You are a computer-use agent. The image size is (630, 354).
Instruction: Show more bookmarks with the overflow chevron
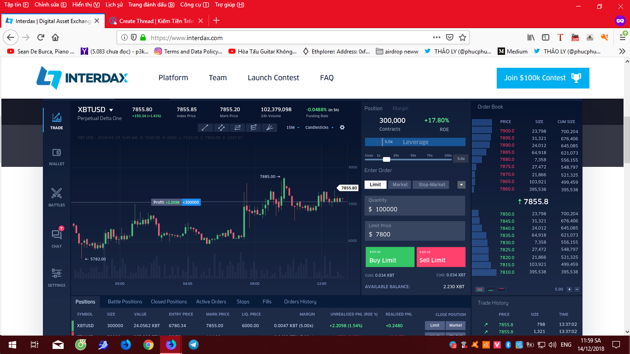[x=622, y=52]
